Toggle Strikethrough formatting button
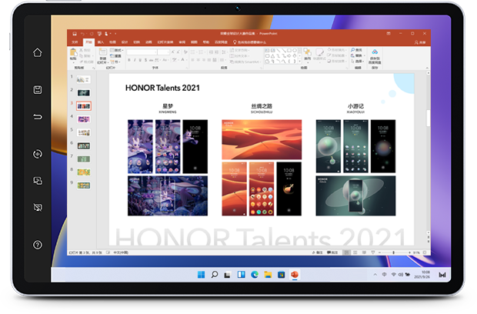Viewport: 477px width, 314px height. 152,60
